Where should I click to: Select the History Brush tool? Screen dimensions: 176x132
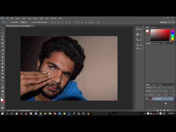[x=2, y=60]
